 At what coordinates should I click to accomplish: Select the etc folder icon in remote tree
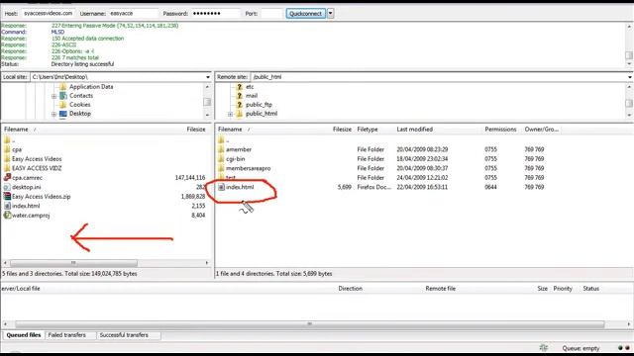(240, 87)
